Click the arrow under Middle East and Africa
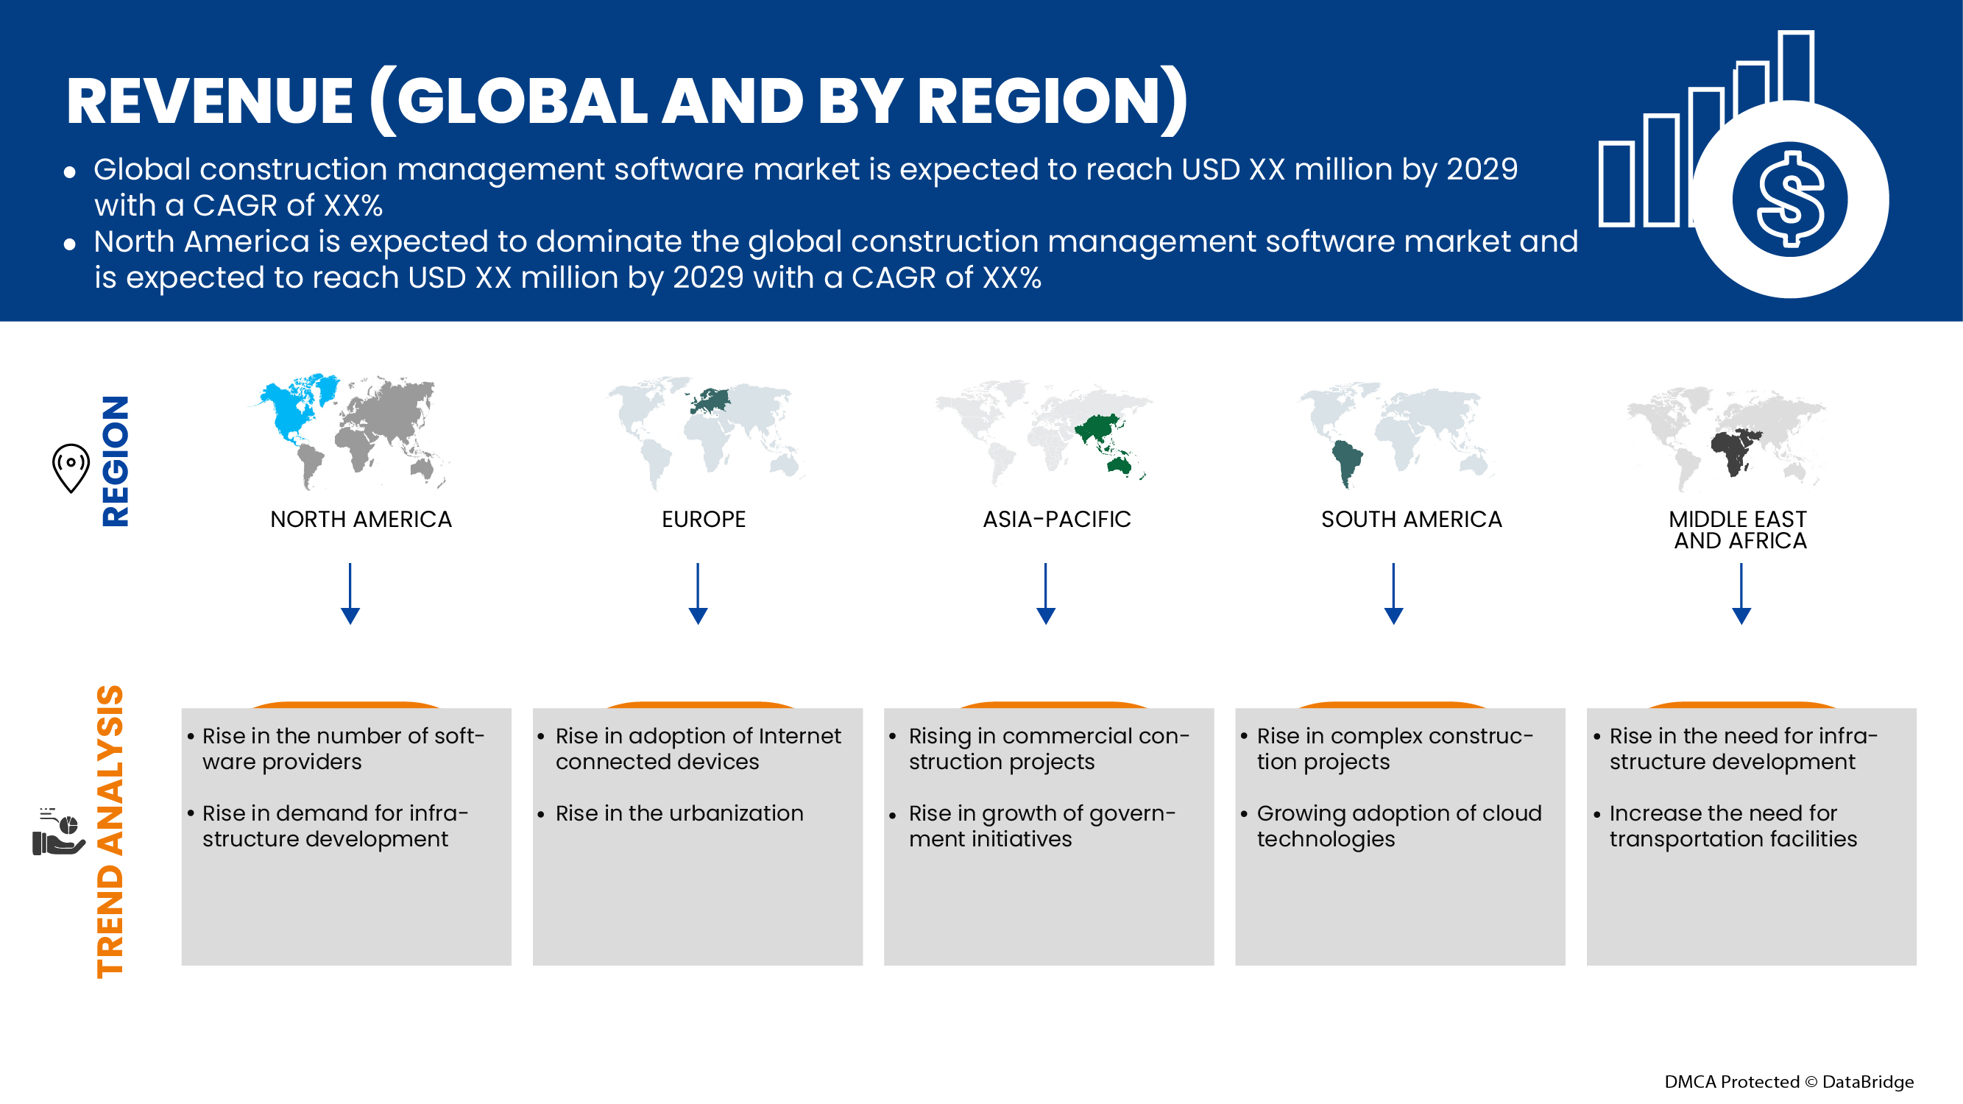The height and width of the screenshot is (1104, 1963). click(1741, 592)
